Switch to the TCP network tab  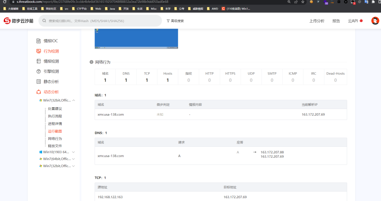pyautogui.click(x=147, y=77)
